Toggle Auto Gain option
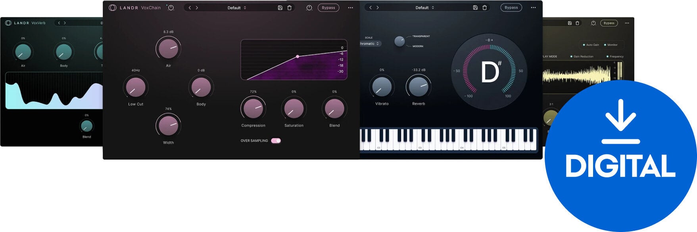The height and width of the screenshot is (232, 697). [x=591, y=45]
